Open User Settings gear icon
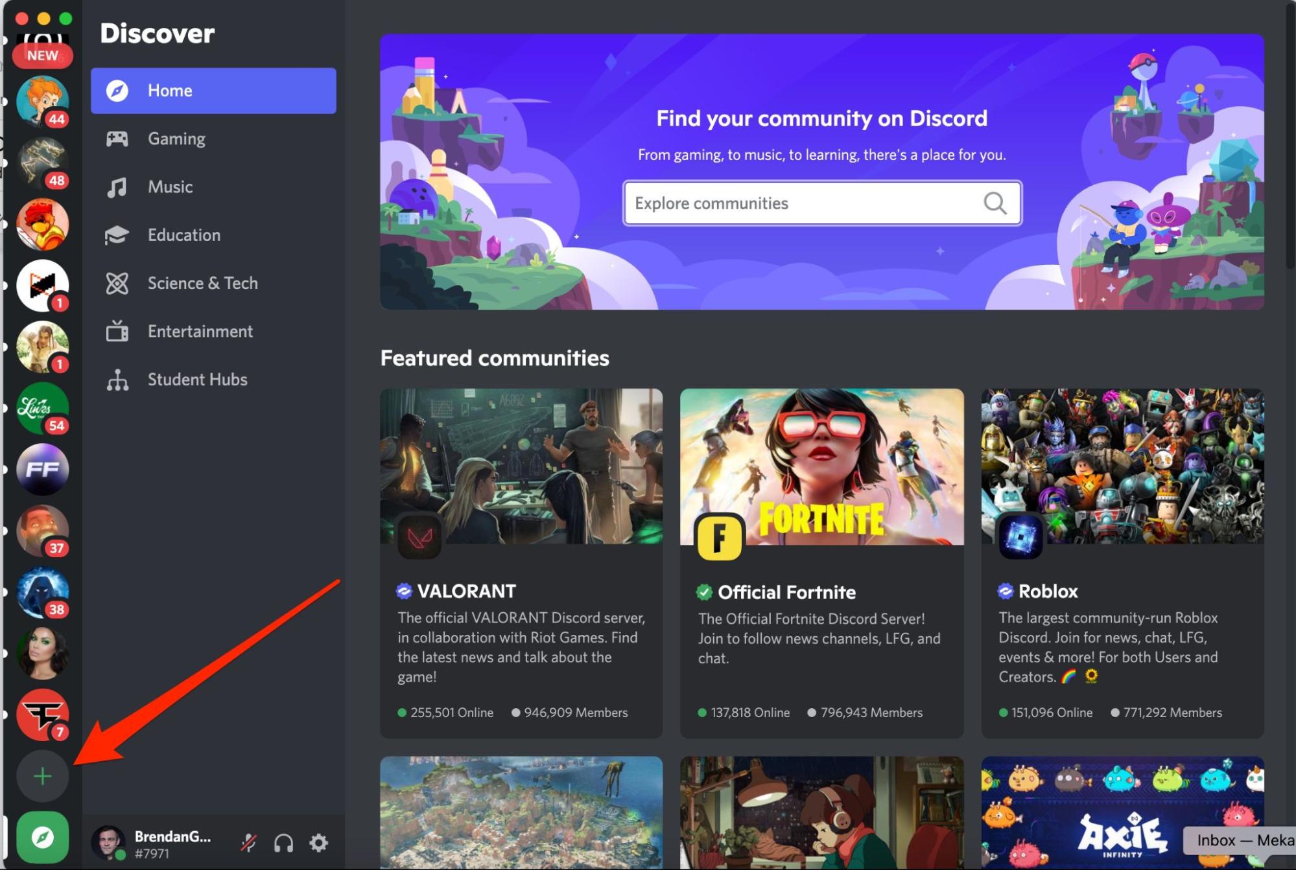The image size is (1296, 870). pos(318,842)
